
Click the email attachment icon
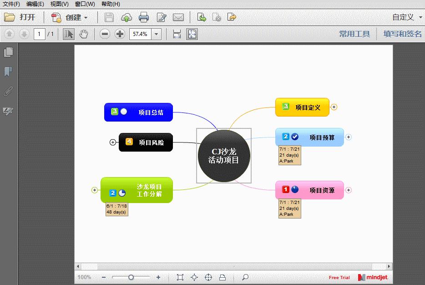[x=178, y=17]
